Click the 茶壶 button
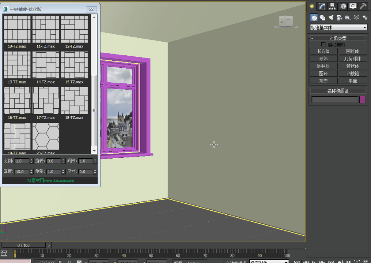The image size is (371, 263). tap(323, 81)
